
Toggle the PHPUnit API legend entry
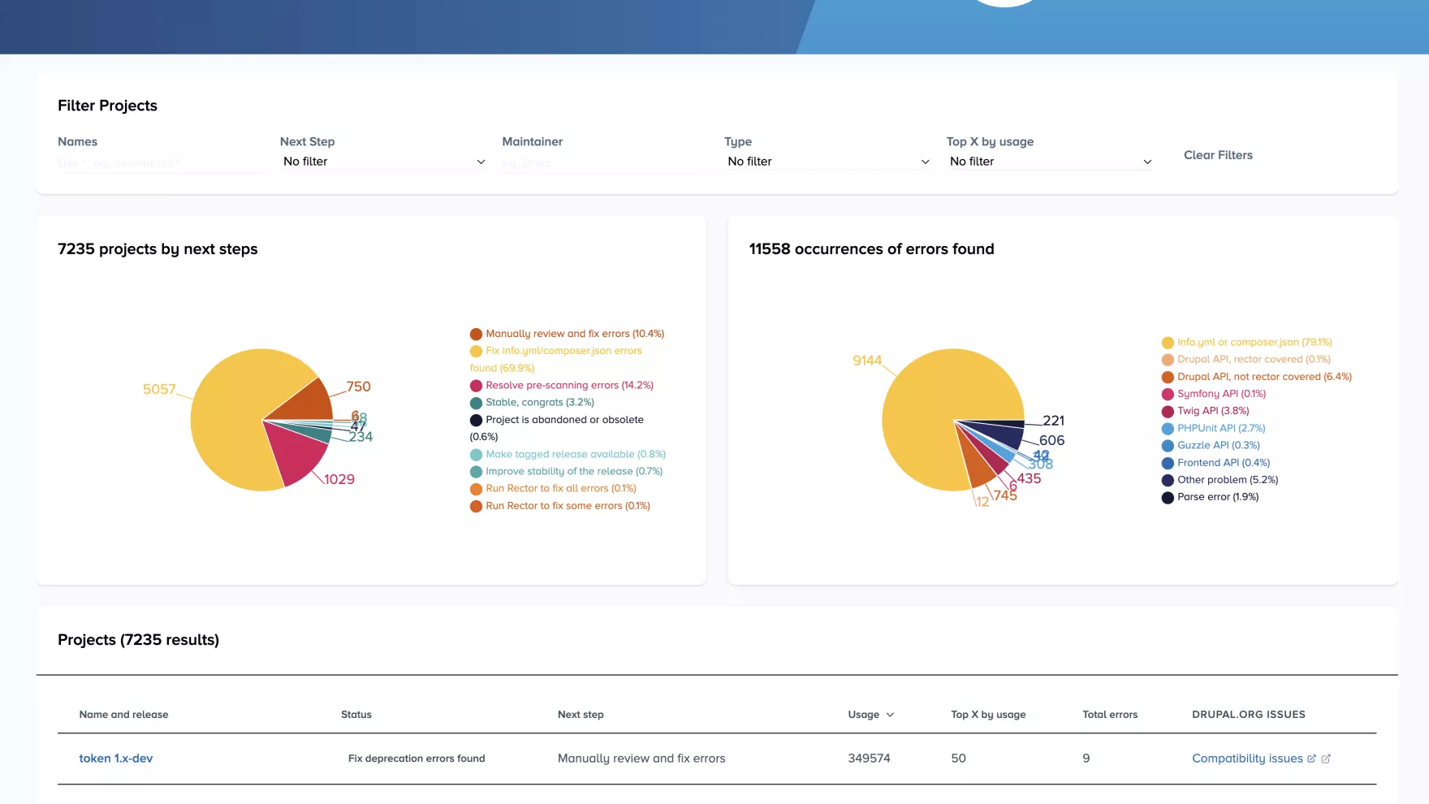pyautogui.click(x=1213, y=428)
